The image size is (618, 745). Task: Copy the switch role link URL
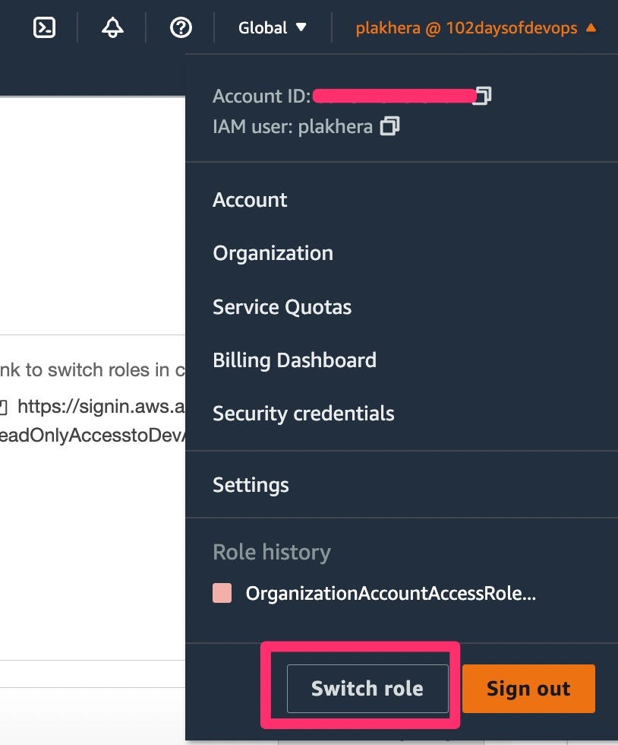3,407
